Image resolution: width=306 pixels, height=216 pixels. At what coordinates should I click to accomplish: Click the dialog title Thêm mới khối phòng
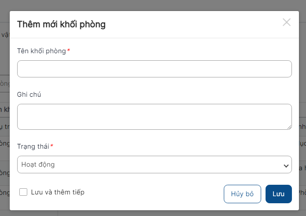point(61,24)
